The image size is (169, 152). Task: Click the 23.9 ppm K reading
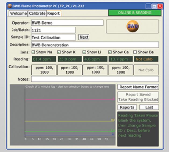[70, 59]
